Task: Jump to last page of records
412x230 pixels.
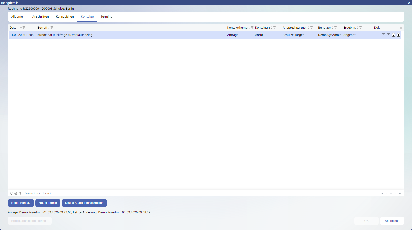Action: tap(400, 193)
